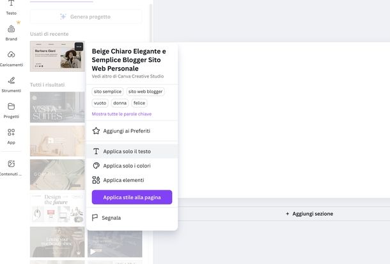Select the beige desk template below Vista Suites
Image resolution: width=390 pixels, height=264 pixels.
(57, 141)
